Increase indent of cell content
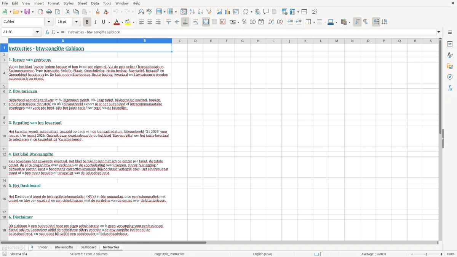Viewport: 457px width, 257px height. (x=290, y=22)
